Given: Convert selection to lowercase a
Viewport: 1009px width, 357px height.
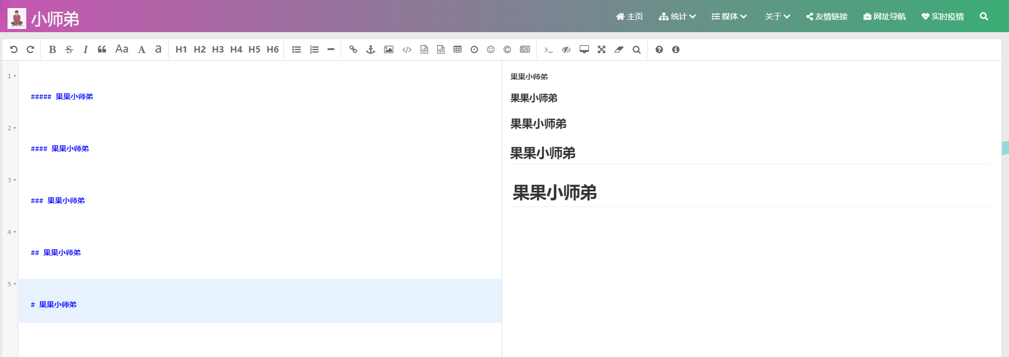Looking at the screenshot, I should (x=158, y=49).
